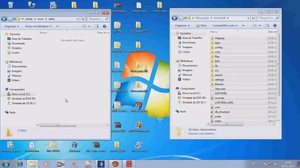Click 'Abrir' in the owncloud toolbar
Image resolution: width=300 pixels, height=168 pixels.
201,25
